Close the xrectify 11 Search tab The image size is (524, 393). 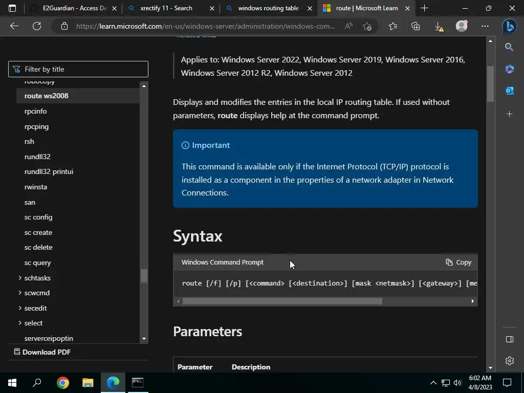coord(212,8)
